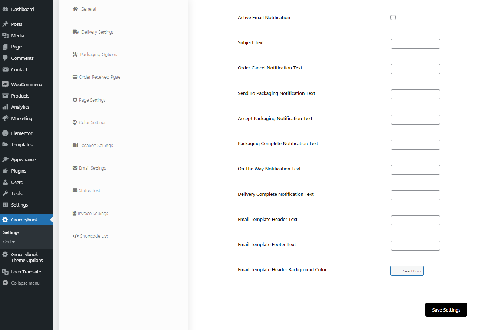Image resolution: width=489 pixels, height=330 pixels.
Task: Open the Select Color picker dropdown
Action: click(412, 271)
